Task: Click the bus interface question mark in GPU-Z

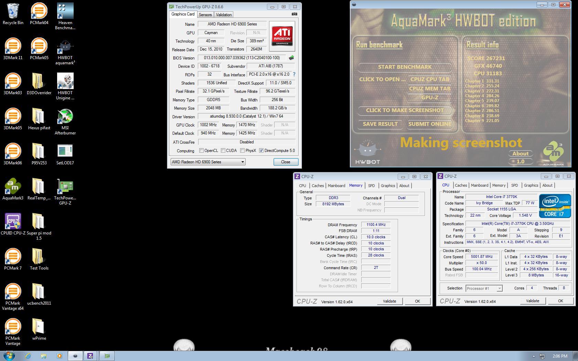Action: 294,74
